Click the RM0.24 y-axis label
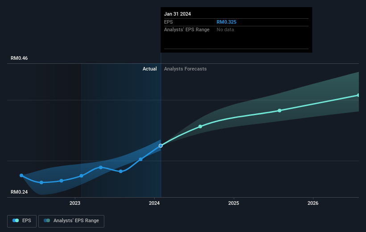 [19, 192]
